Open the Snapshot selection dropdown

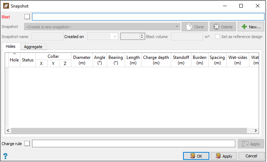click(x=102, y=27)
